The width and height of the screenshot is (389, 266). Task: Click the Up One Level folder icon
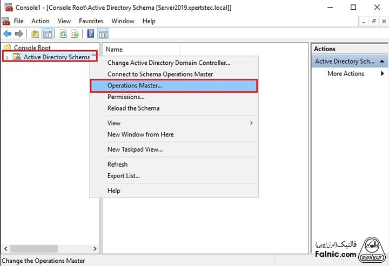point(35,34)
